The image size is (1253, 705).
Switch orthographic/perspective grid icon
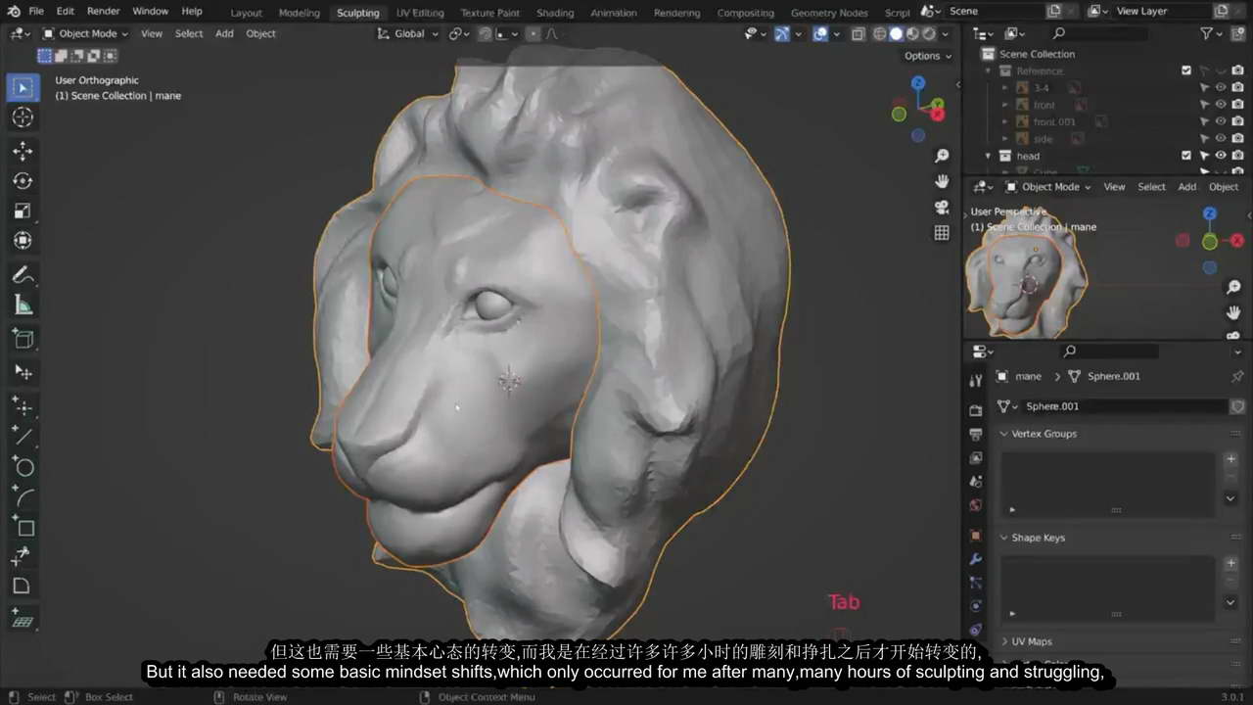click(x=942, y=232)
